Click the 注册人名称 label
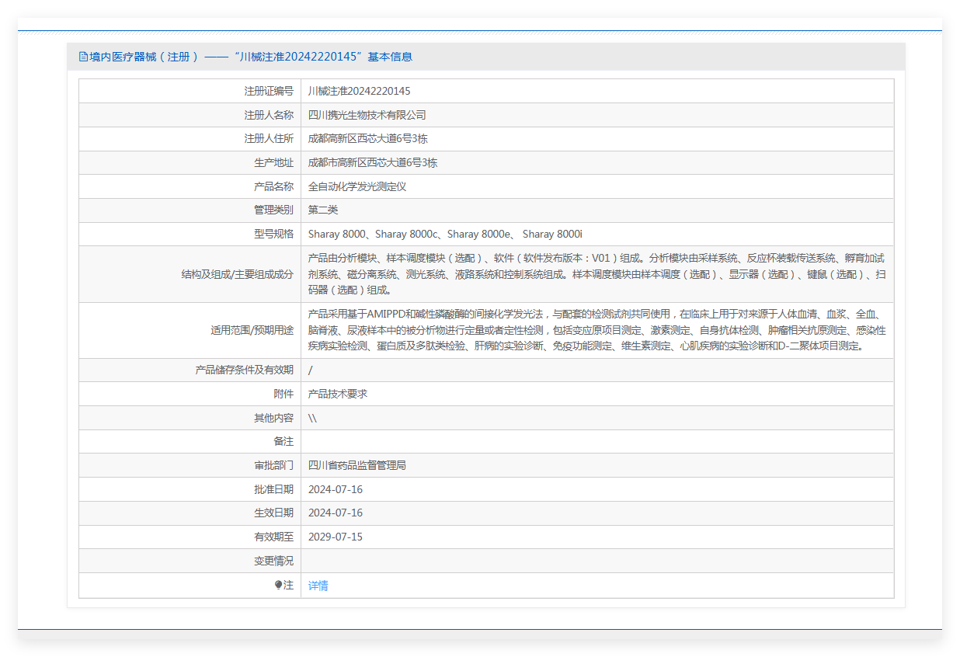The height and width of the screenshot is (657, 960). pos(269,115)
